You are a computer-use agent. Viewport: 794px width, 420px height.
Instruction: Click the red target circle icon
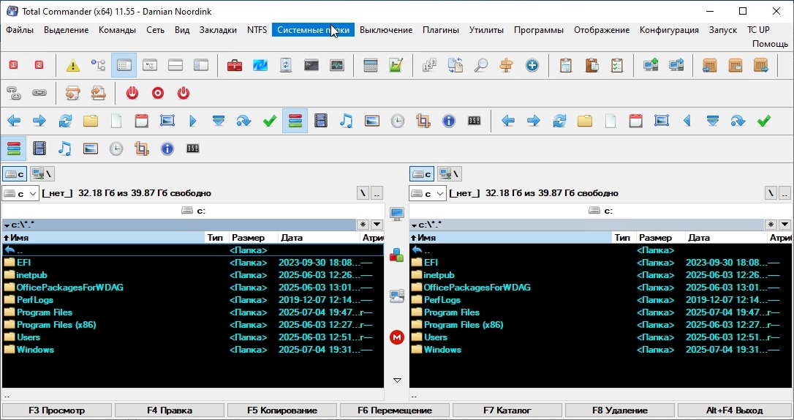click(158, 93)
